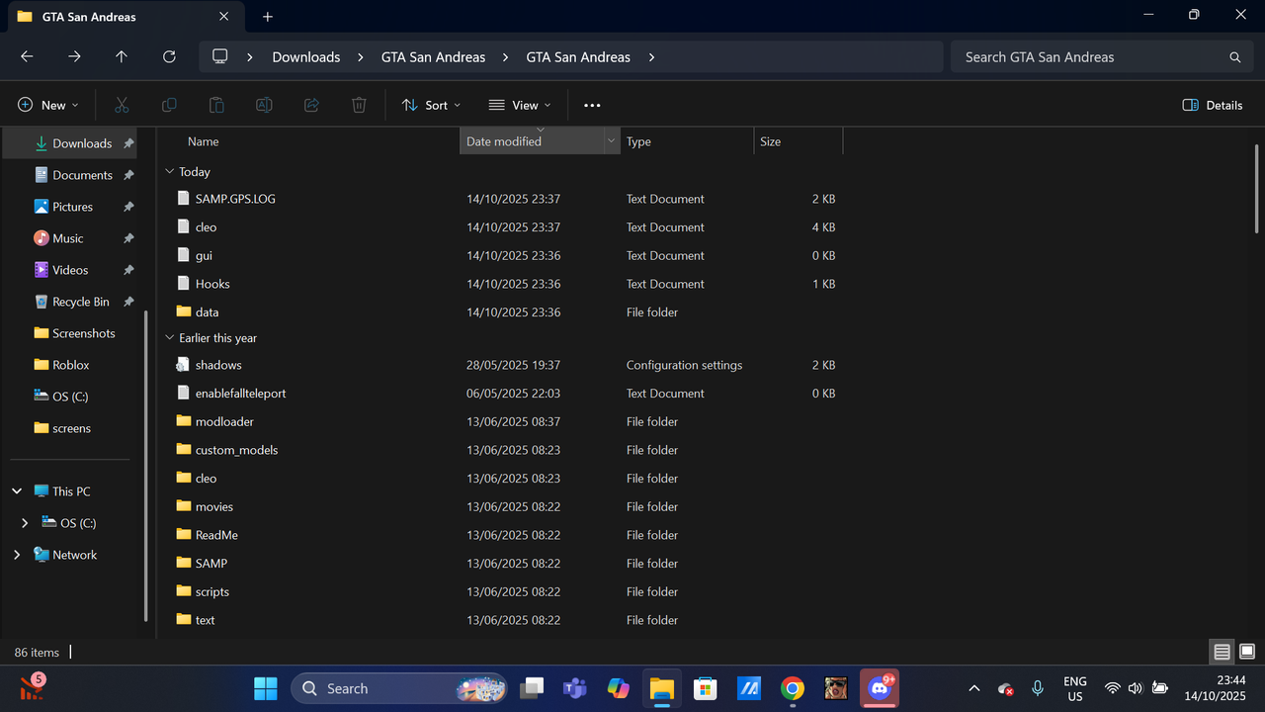
Task: Open the See more three-dots menu
Action: tap(592, 105)
